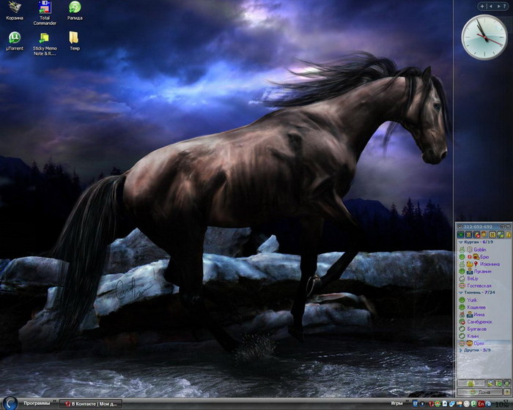Open the Start orb on the taskbar
This screenshot has width=513, height=410.
point(10,403)
